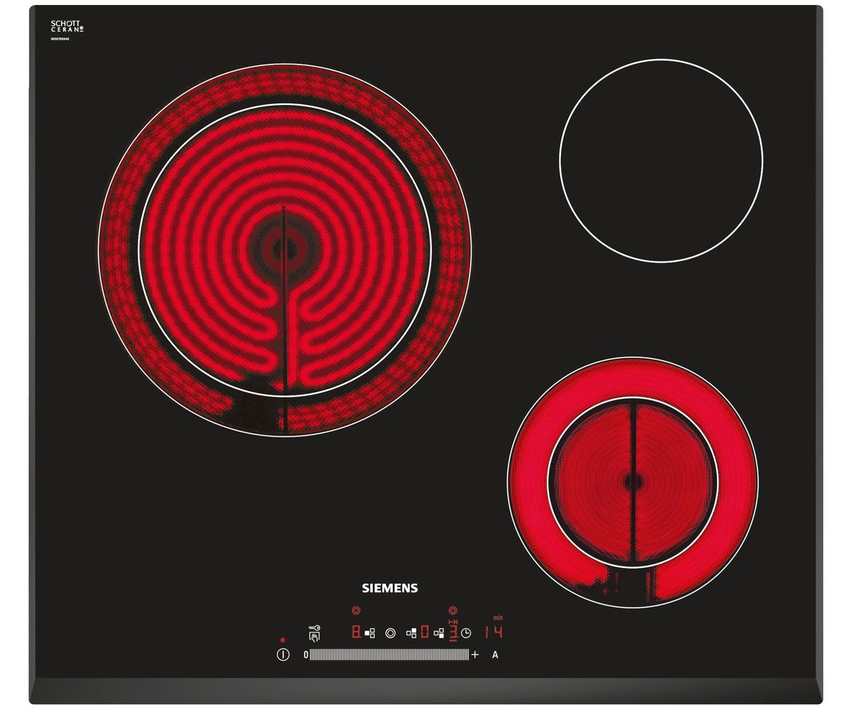Select the lower-right zone selector symbol

point(439,633)
